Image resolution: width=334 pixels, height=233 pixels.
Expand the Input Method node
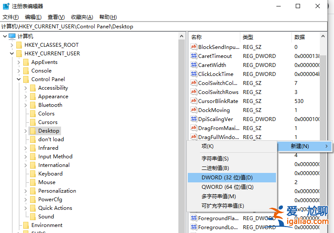pyautogui.click(x=25, y=157)
